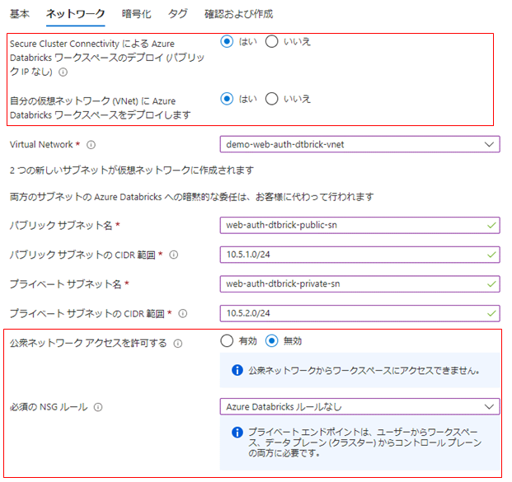Open the 基本 tab
The height and width of the screenshot is (482, 512).
tap(20, 14)
